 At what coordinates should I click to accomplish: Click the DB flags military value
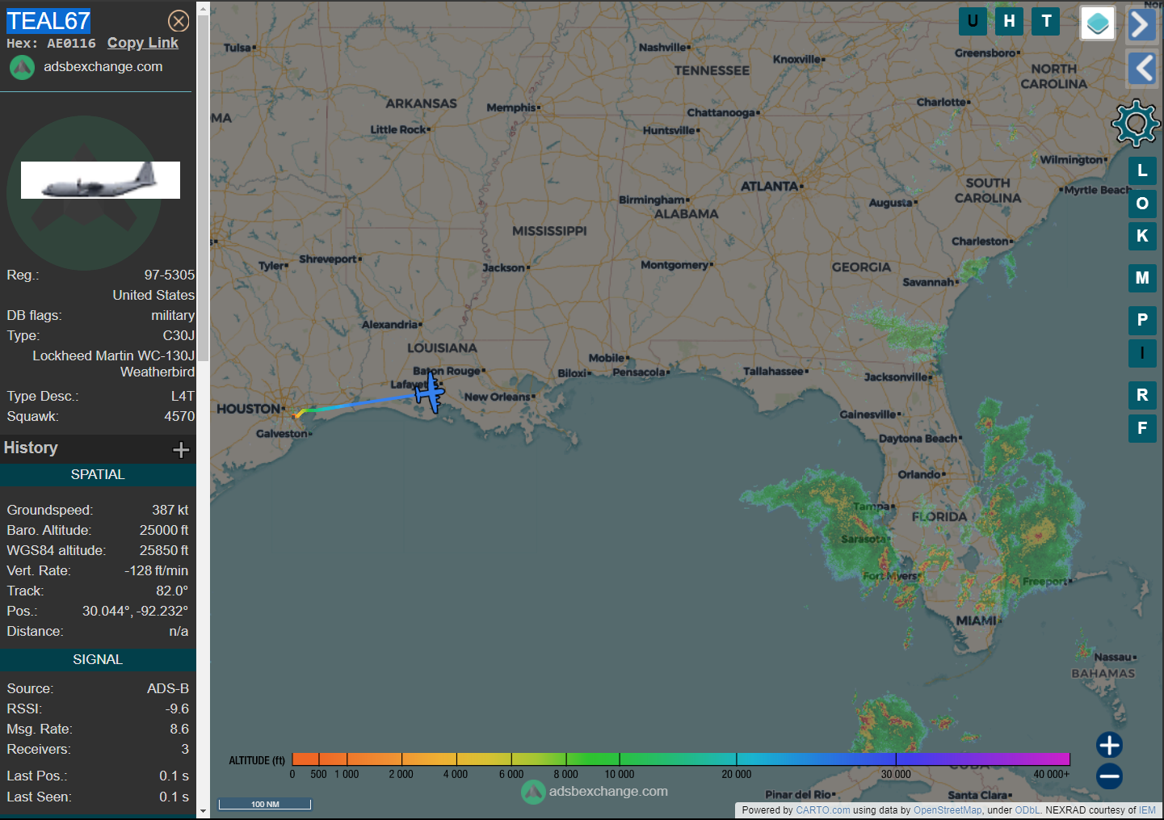point(173,315)
